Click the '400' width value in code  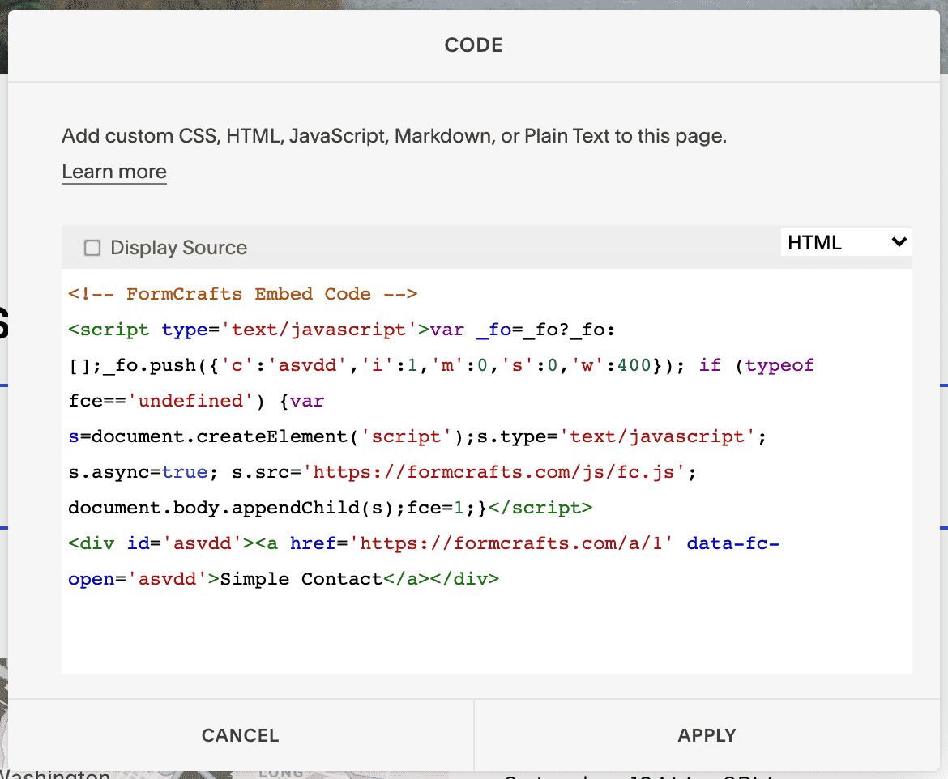tap(634, 365)
